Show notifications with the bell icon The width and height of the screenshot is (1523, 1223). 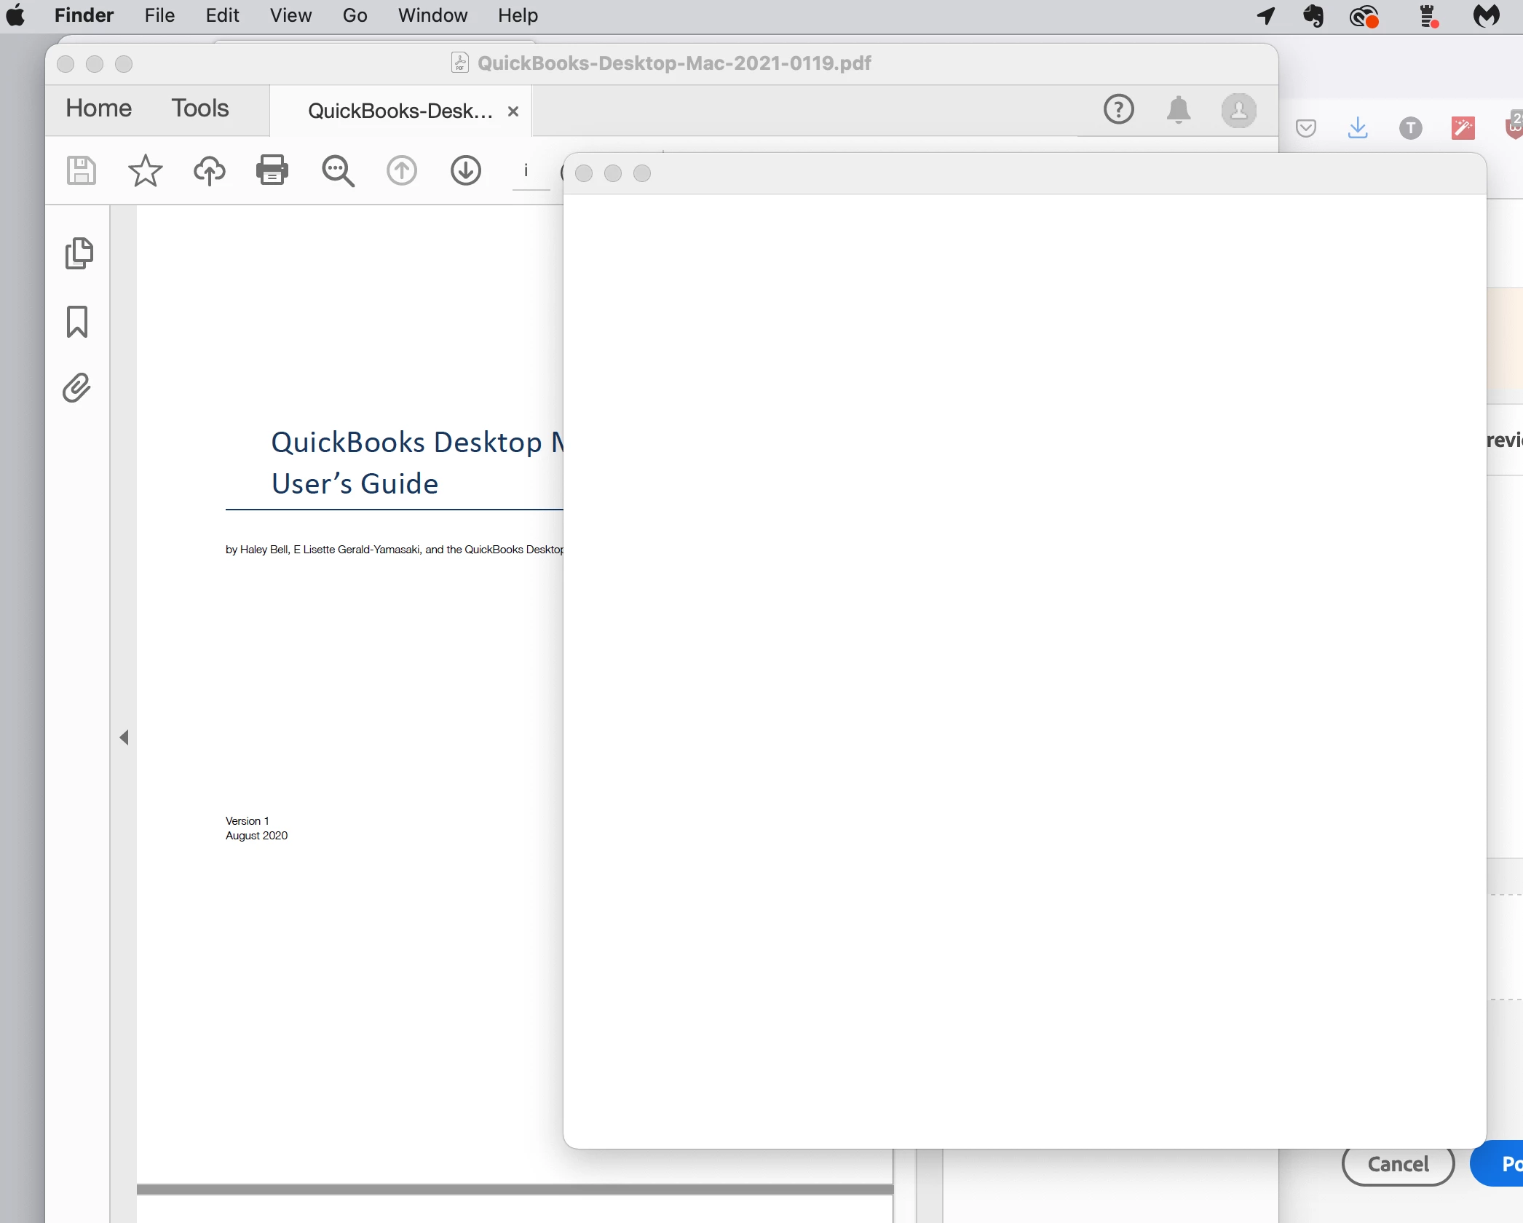[x=1179, y=110]
